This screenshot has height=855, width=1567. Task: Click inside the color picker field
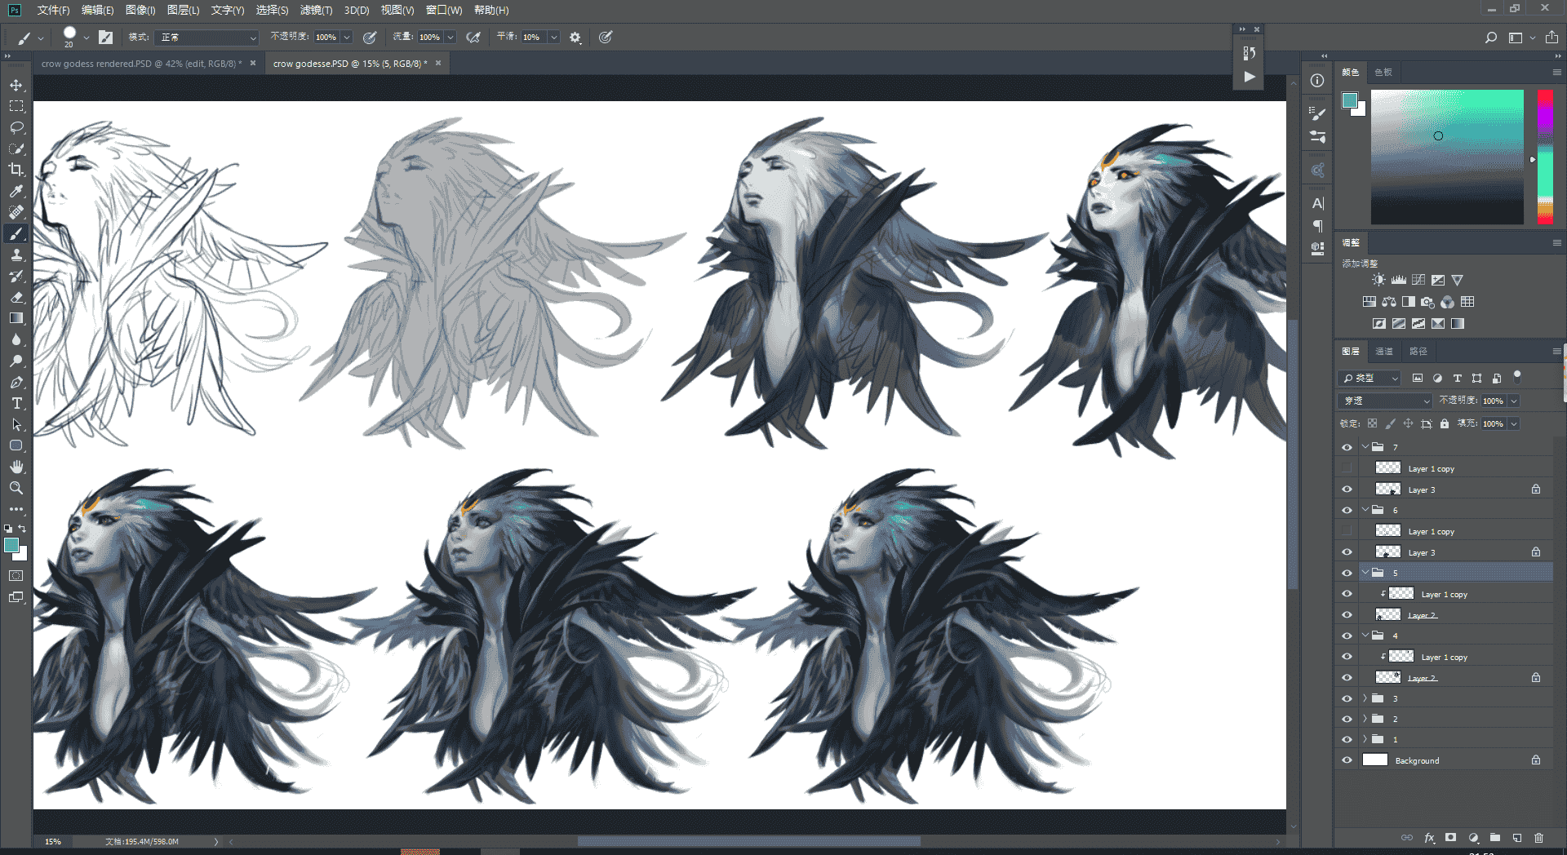pyautogui.click(x=1447, y=157)
